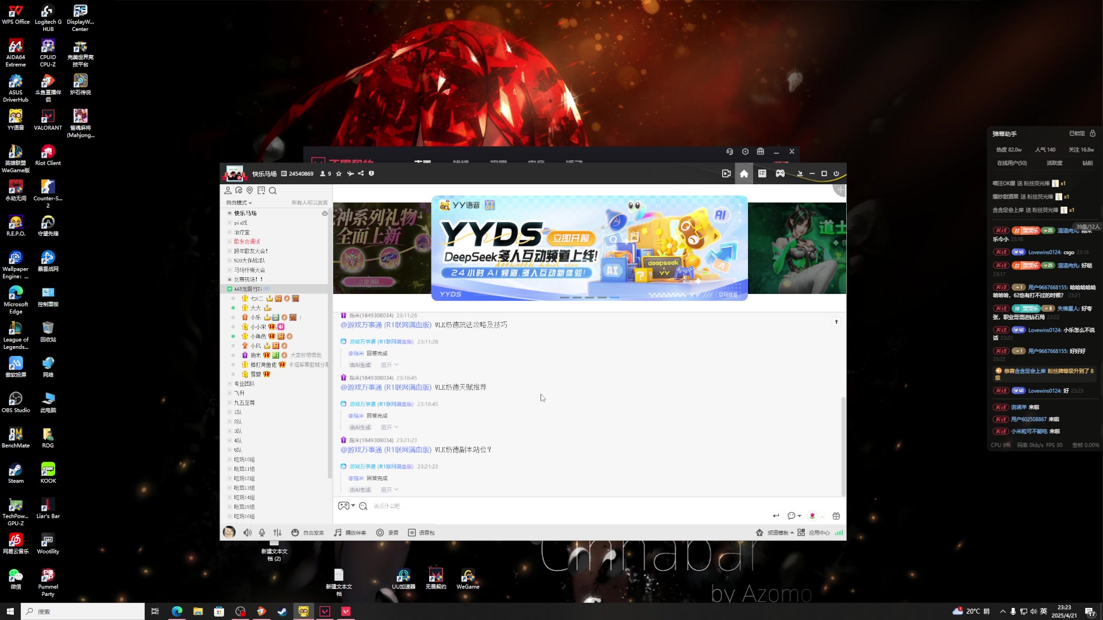
Task: Click the mini-mode arrow icon in YY title bar
Action: [x=800, y=173]
